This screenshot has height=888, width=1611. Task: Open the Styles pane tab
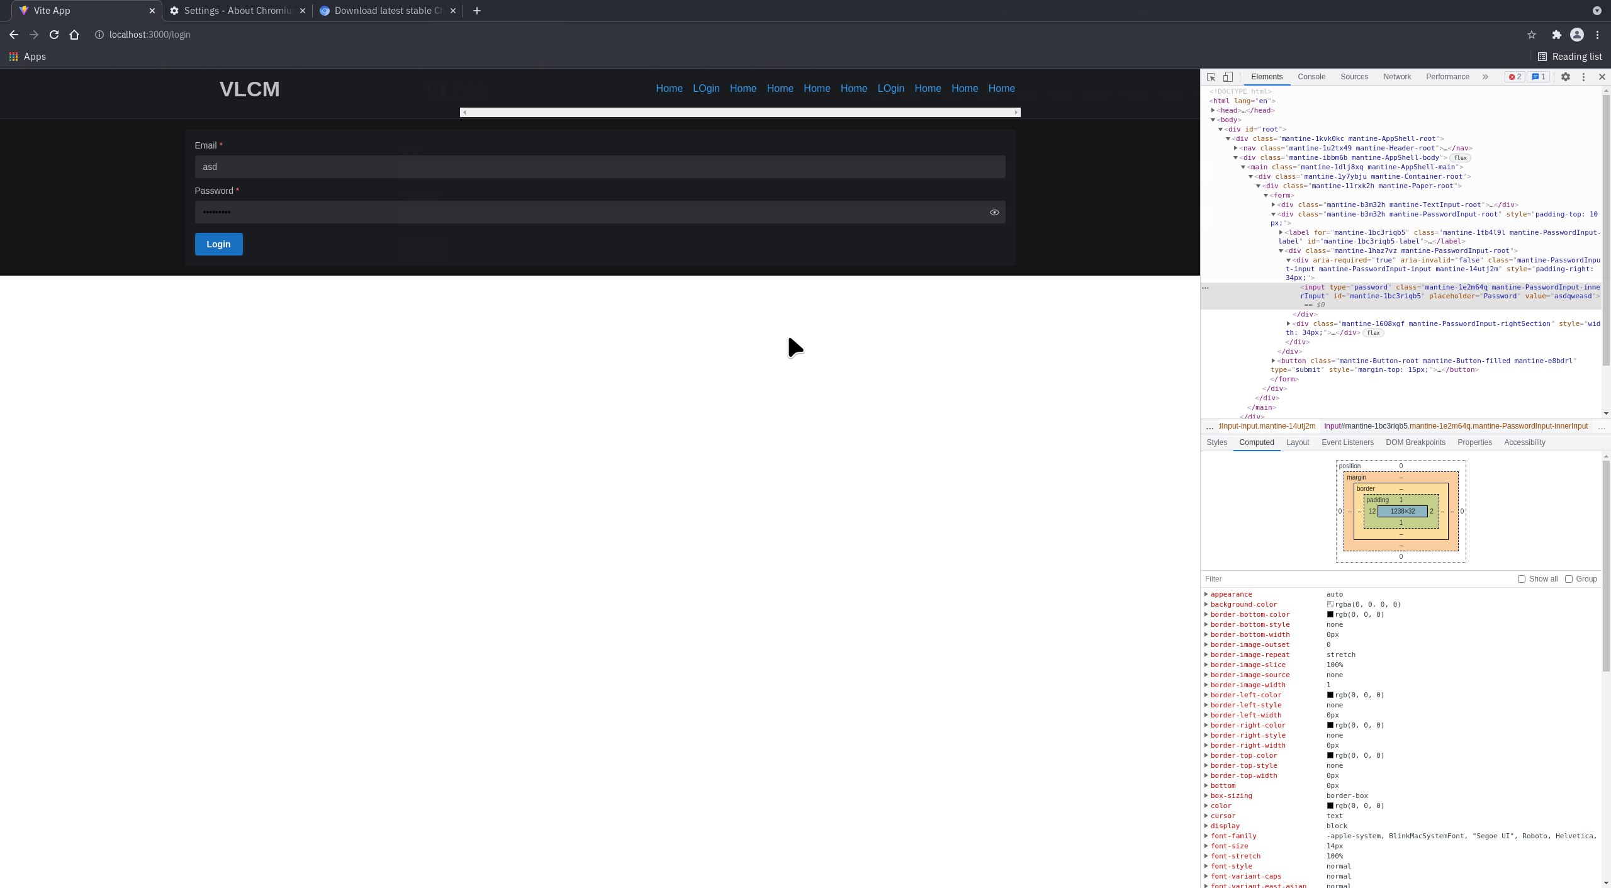[x=1216, y=442]
